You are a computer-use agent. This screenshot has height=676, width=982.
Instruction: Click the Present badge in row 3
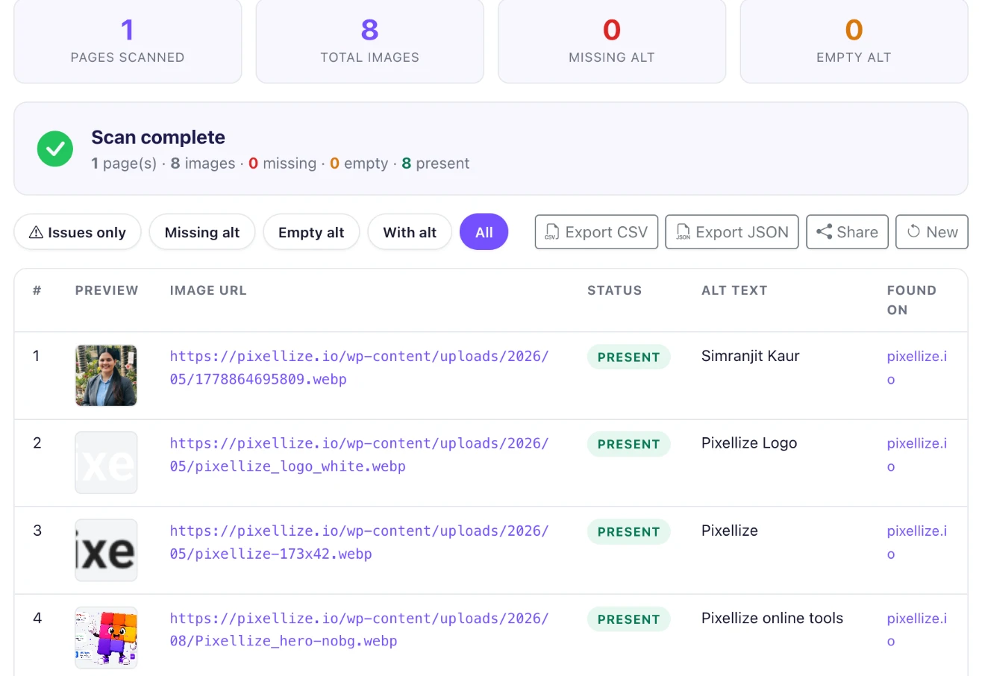click(x=629, y=531)
